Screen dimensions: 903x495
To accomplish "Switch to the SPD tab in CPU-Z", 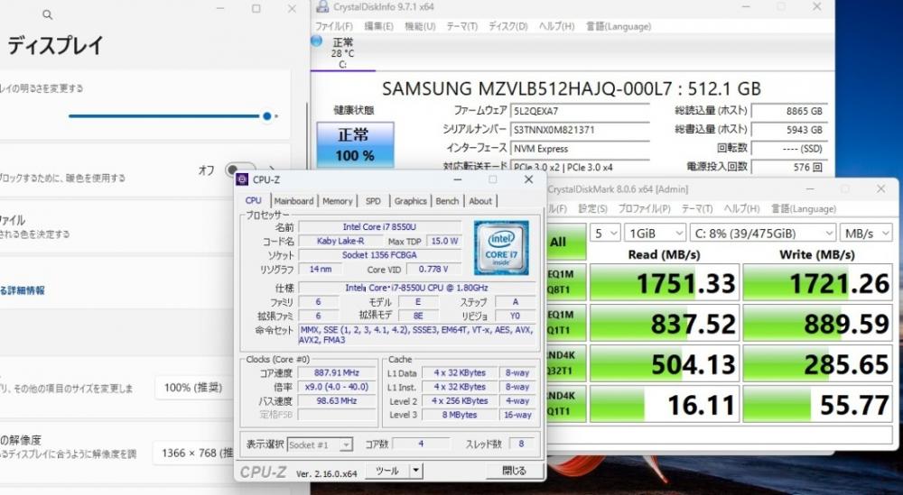I will tap(373, 201).
